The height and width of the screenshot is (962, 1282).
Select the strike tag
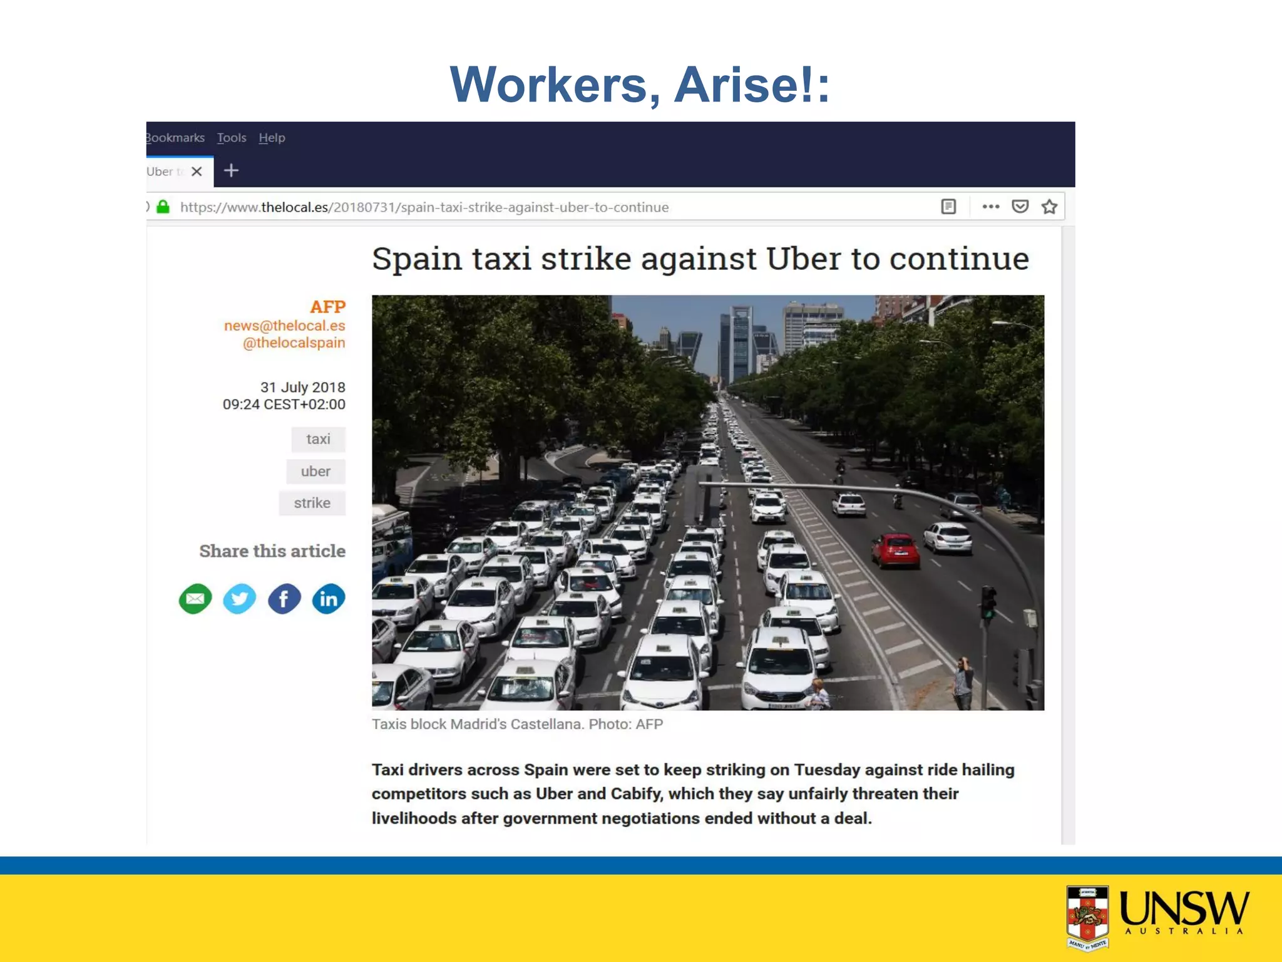click(x=312, y=503)
